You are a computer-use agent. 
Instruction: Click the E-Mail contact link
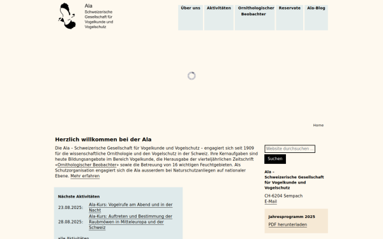[x=271, y=201]
